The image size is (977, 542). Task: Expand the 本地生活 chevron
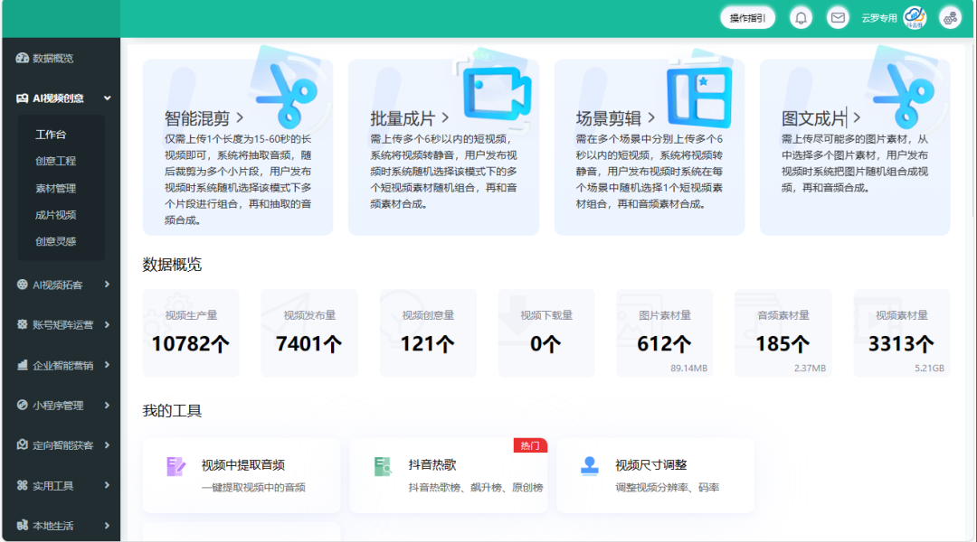107,525
